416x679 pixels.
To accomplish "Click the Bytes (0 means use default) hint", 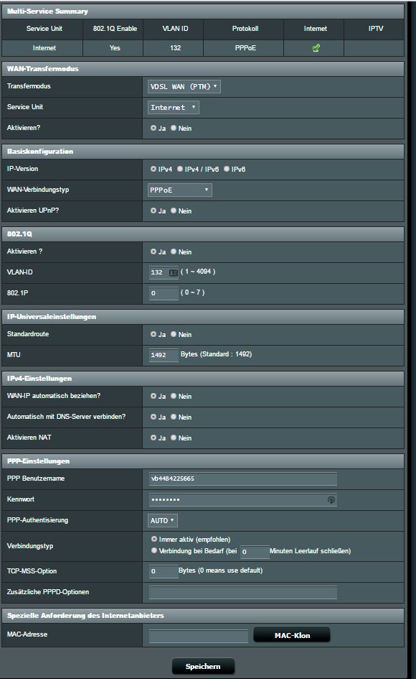I will pos(220,571).
